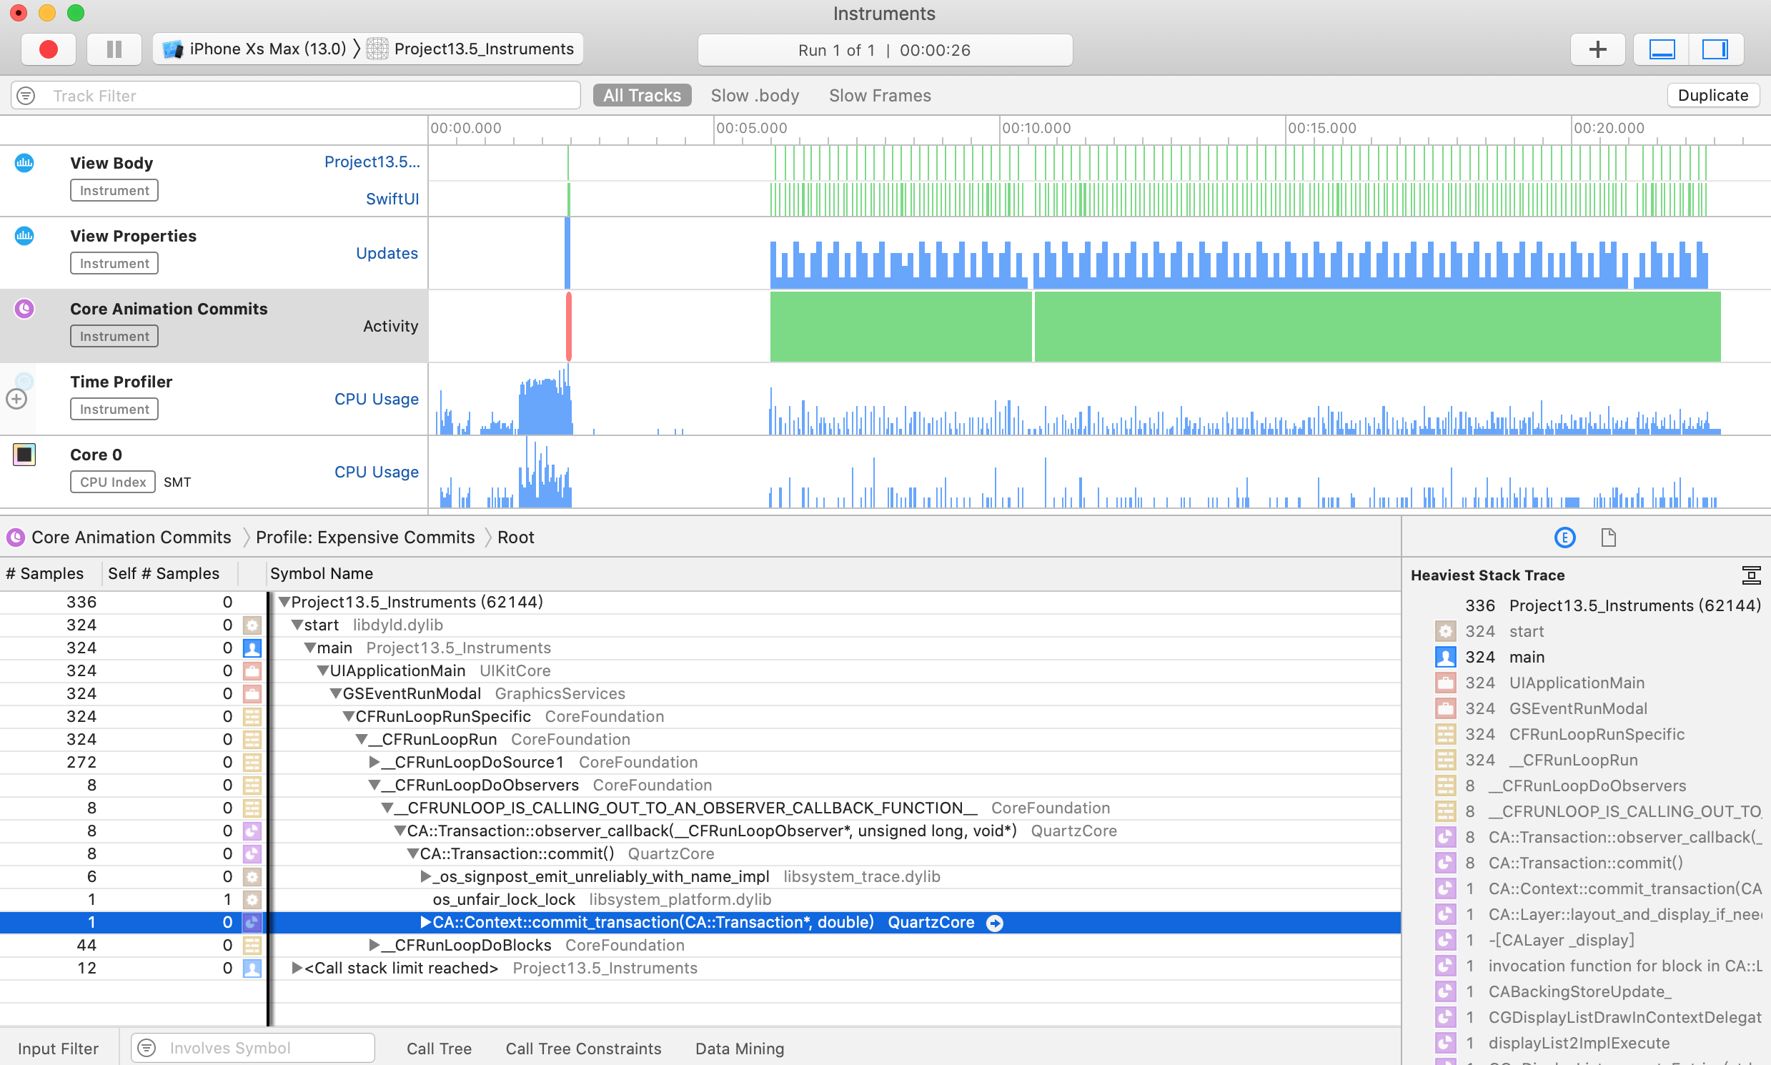Image resolution: width=1771 pixels, height=1065 pixels.
Task: Select the Root breadcrumb item
Action: [x=515, y=538]
